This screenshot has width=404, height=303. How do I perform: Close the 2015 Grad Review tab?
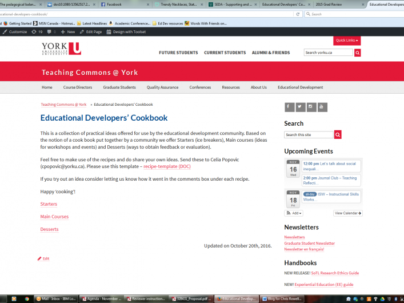click(x=363, y=5)
